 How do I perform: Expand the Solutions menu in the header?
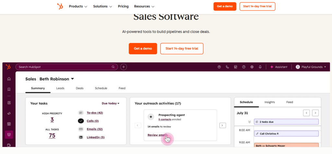(102, 6)
